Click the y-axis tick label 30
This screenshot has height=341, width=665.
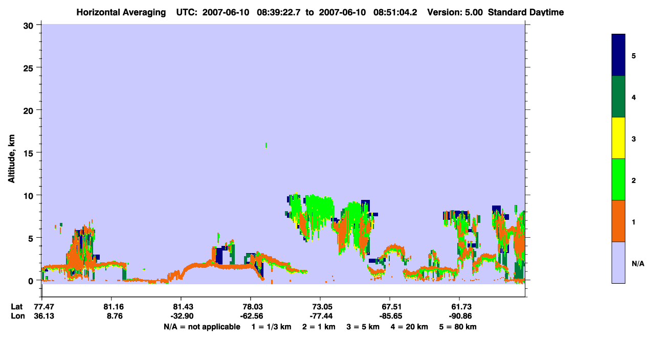pos(30,25)
